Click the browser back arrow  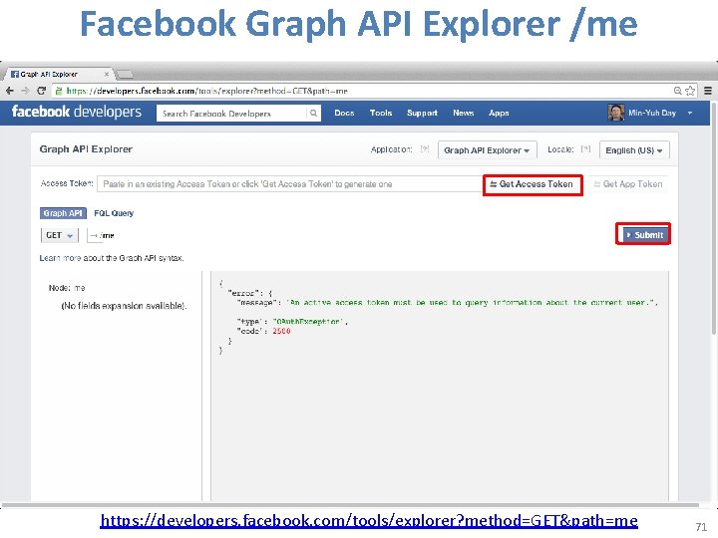click(x=10, y=91)
